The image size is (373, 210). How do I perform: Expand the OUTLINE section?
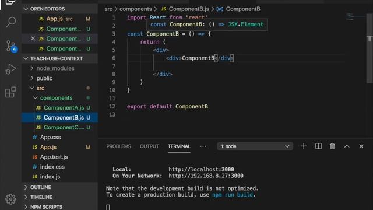pos(59,187)
